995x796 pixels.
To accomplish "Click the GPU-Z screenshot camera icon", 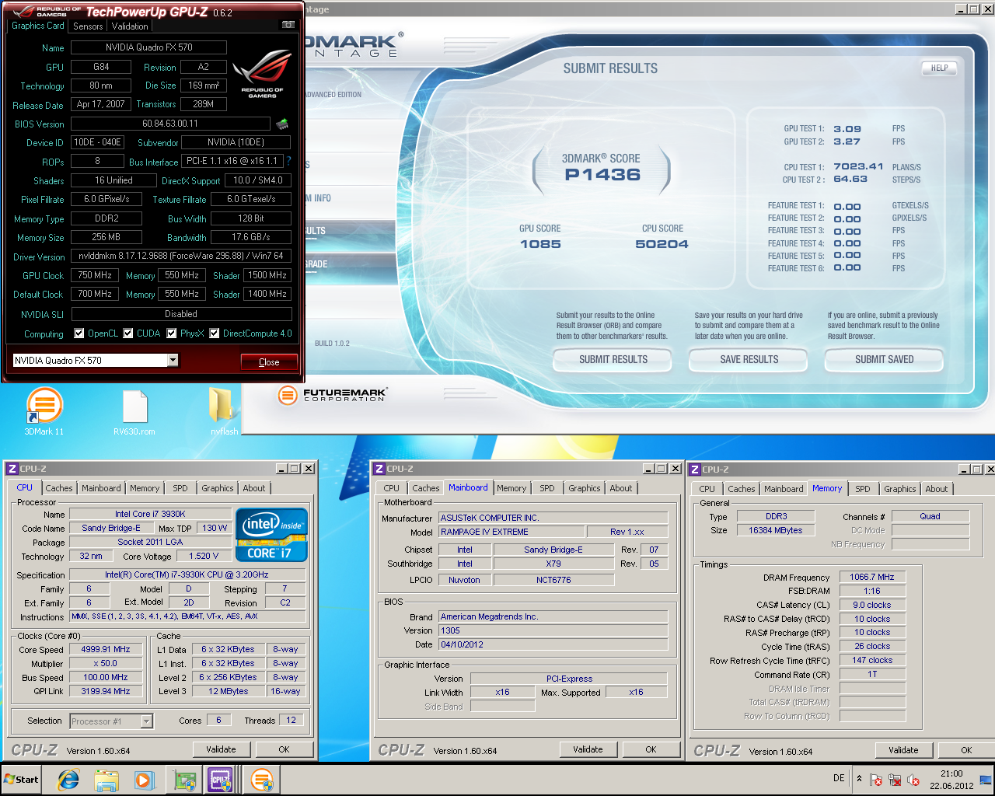I will (288, 25).
